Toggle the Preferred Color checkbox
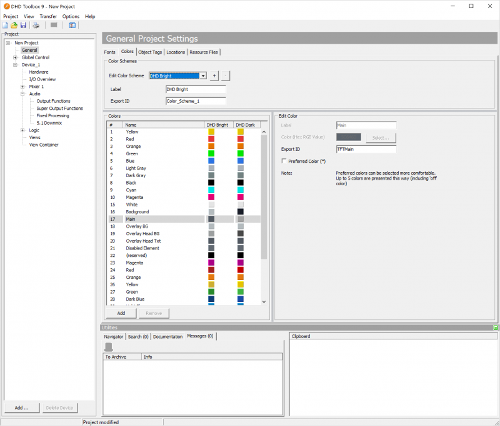The height and width of the screenshot is (426, 500). (x=284, y=161)
